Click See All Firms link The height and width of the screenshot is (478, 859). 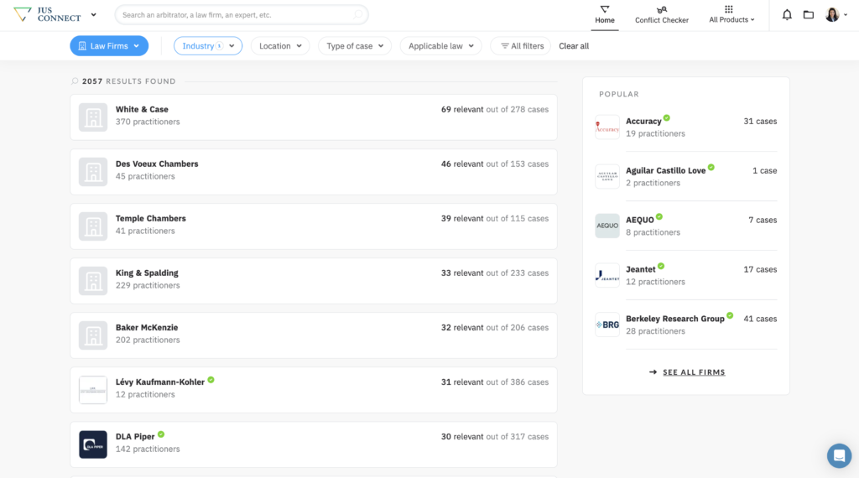[x=694, y=372]
